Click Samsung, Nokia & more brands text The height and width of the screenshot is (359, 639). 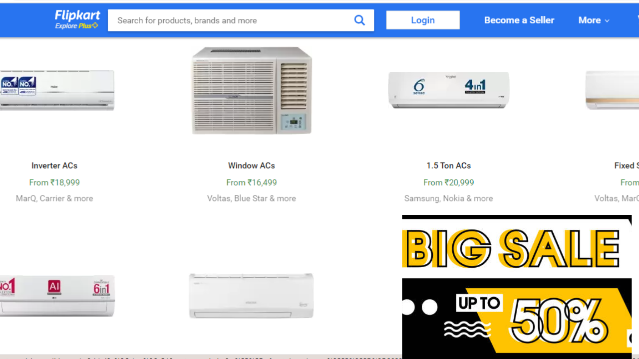(x=449, y=198)
